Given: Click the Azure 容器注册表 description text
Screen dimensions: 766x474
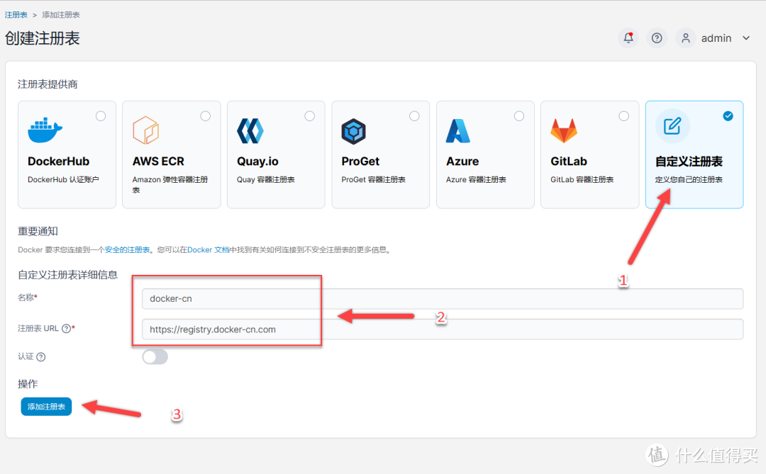Looking at the screenshot, I should tap(476, 180).
